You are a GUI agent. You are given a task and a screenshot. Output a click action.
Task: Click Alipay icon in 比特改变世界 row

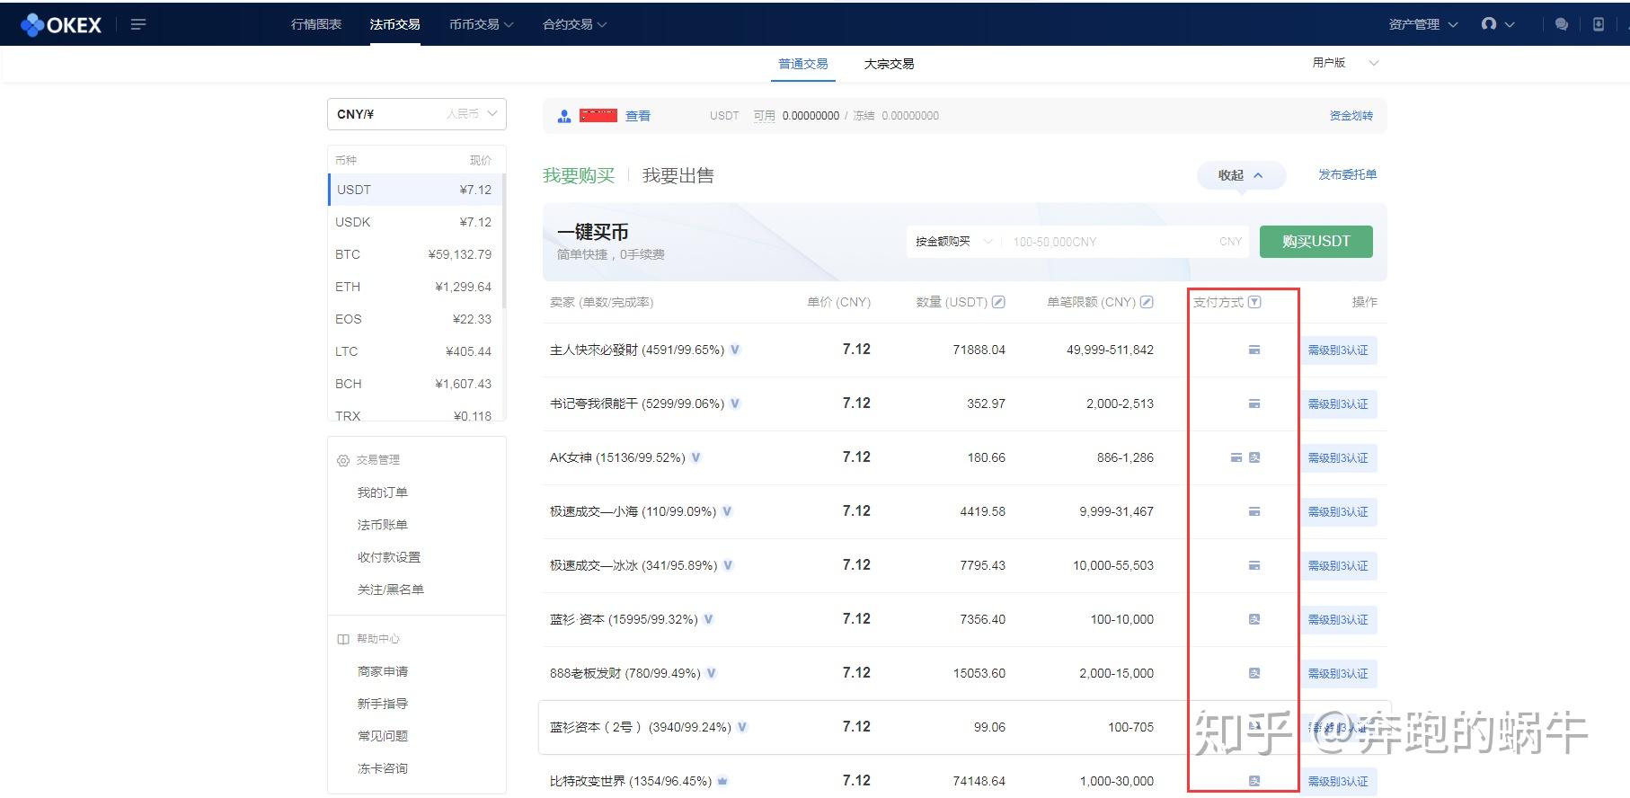point(1254,781)
